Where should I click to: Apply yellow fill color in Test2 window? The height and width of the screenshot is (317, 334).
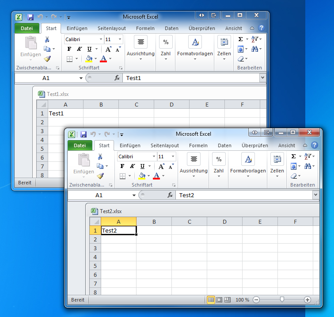142,176
